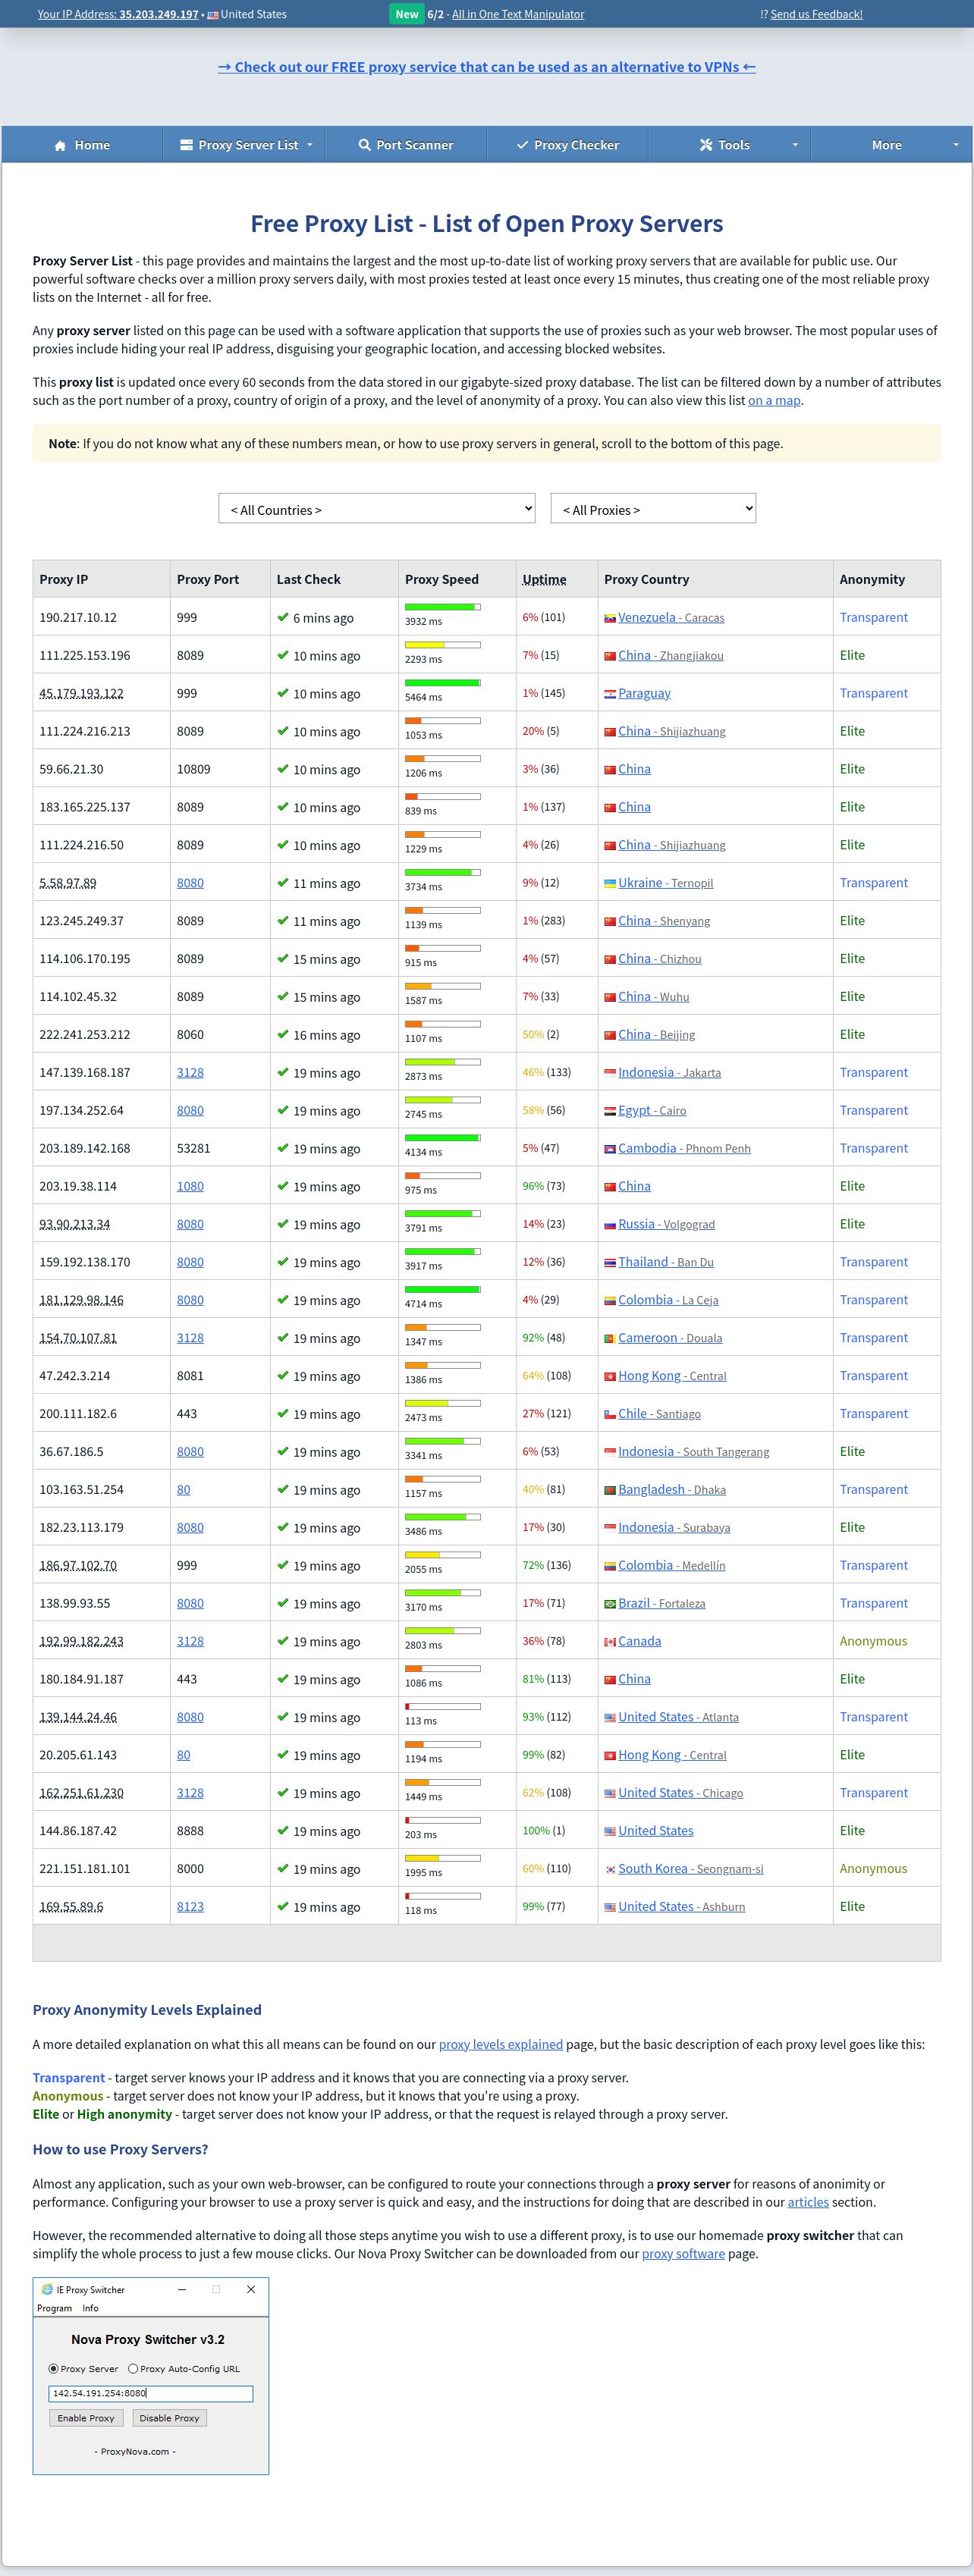
Task: Click Info menu in IE Proxy Switcher
Action: click(90, 2308)
